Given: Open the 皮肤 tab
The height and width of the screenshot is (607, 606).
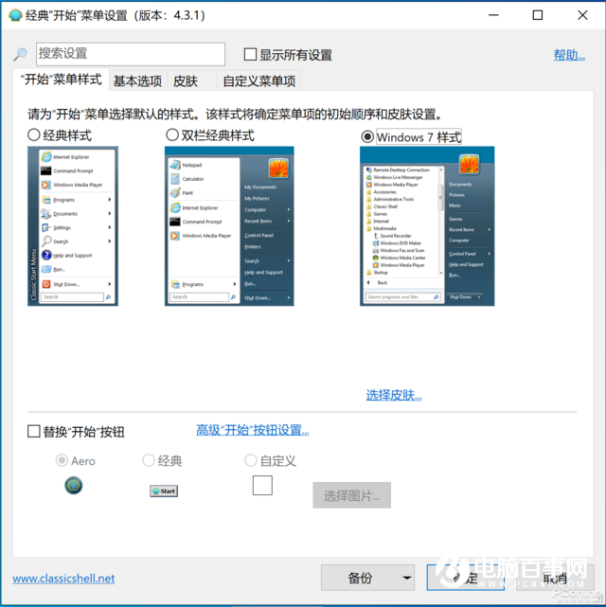Looking at the screenshot, I should [186, 81].
